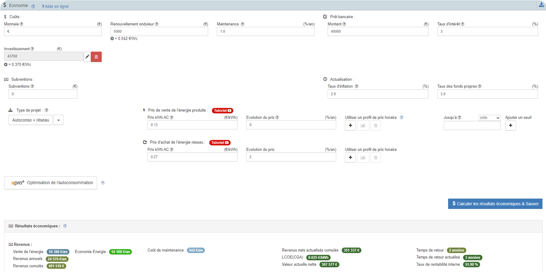546x273 pixels.
Task: Click help icon beside Taux des fonds propres
Action: 479,86
